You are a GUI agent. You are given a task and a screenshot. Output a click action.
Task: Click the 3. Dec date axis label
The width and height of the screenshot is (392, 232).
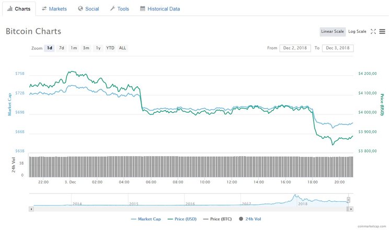(x=70, y=182)
